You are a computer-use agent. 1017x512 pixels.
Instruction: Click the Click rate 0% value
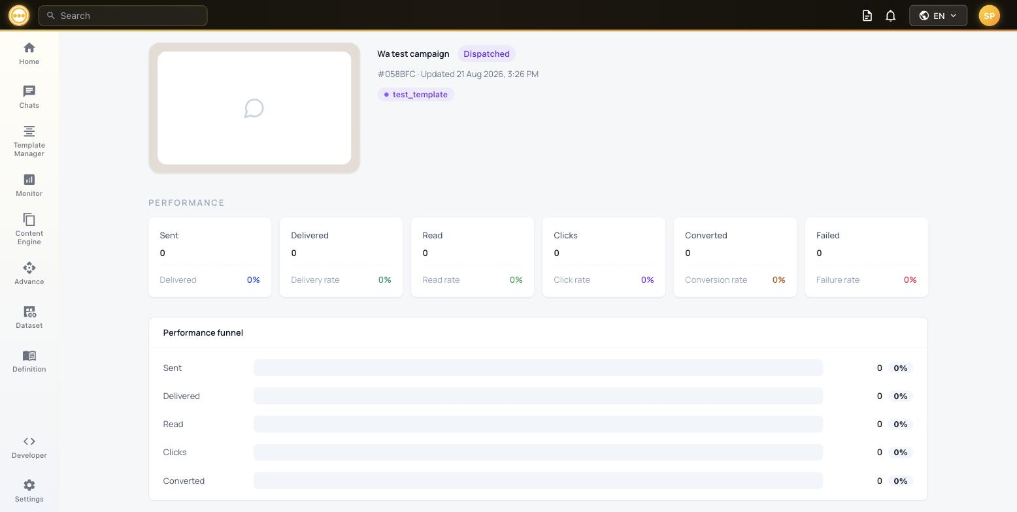pyautogui.click(x=648, y=280)
